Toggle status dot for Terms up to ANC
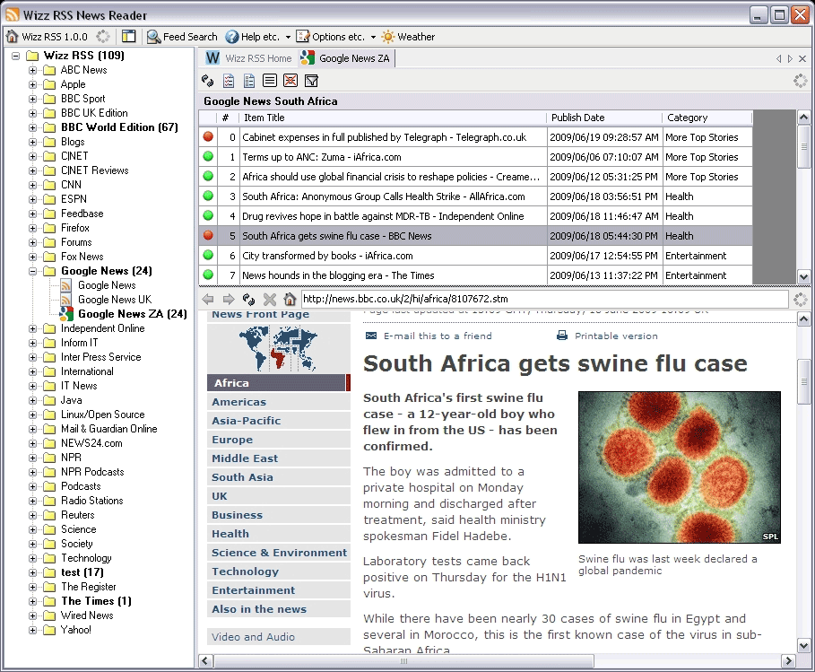 pyautogui.click(x=208, y=156)
